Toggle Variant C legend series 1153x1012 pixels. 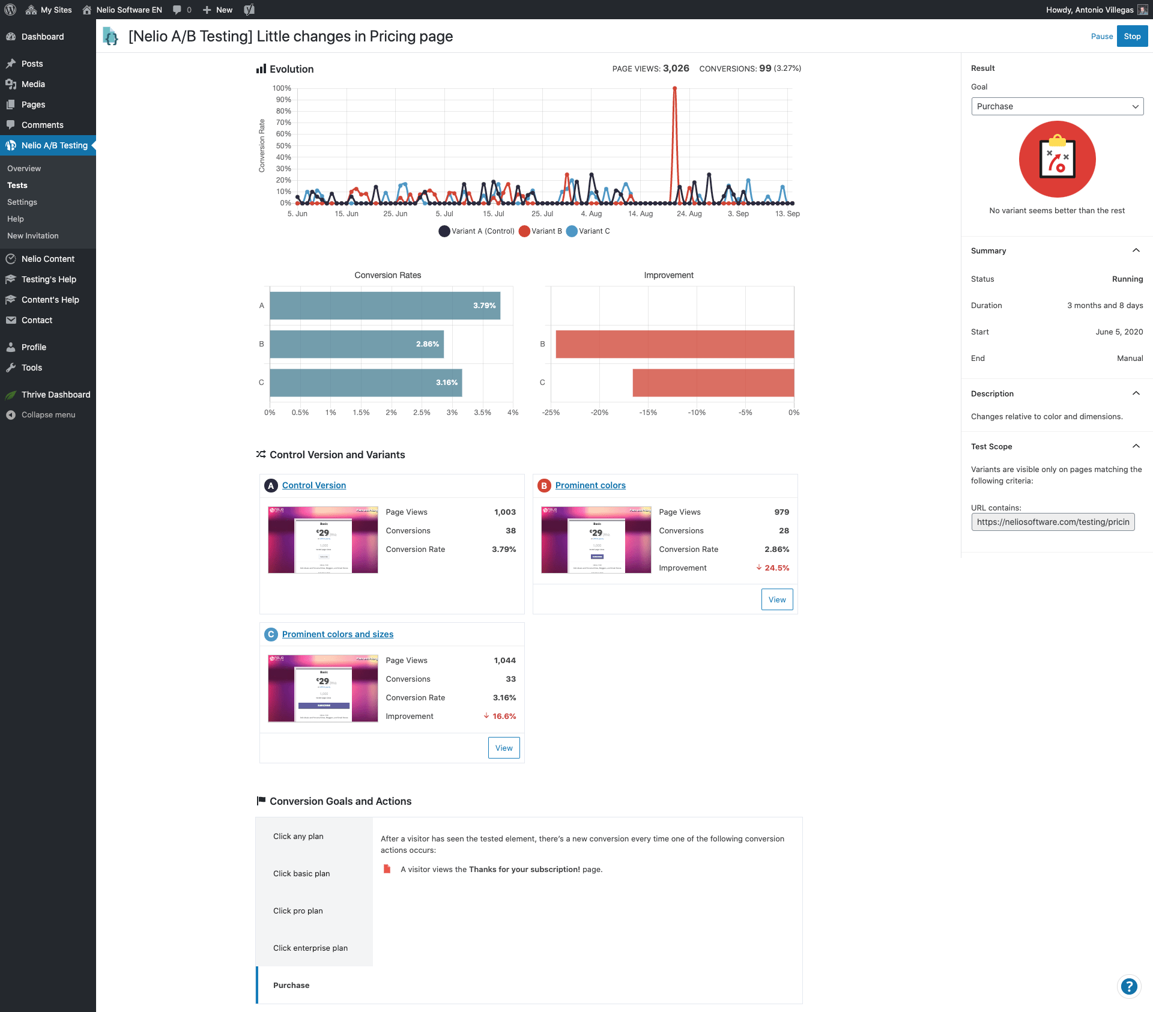click(588, 231)
